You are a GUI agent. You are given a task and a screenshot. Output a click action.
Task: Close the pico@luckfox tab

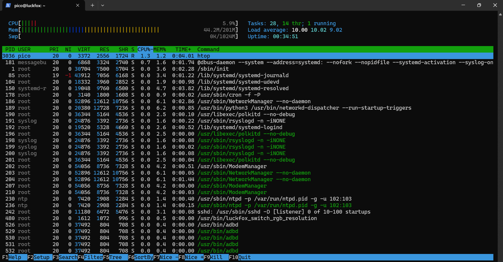78,5
